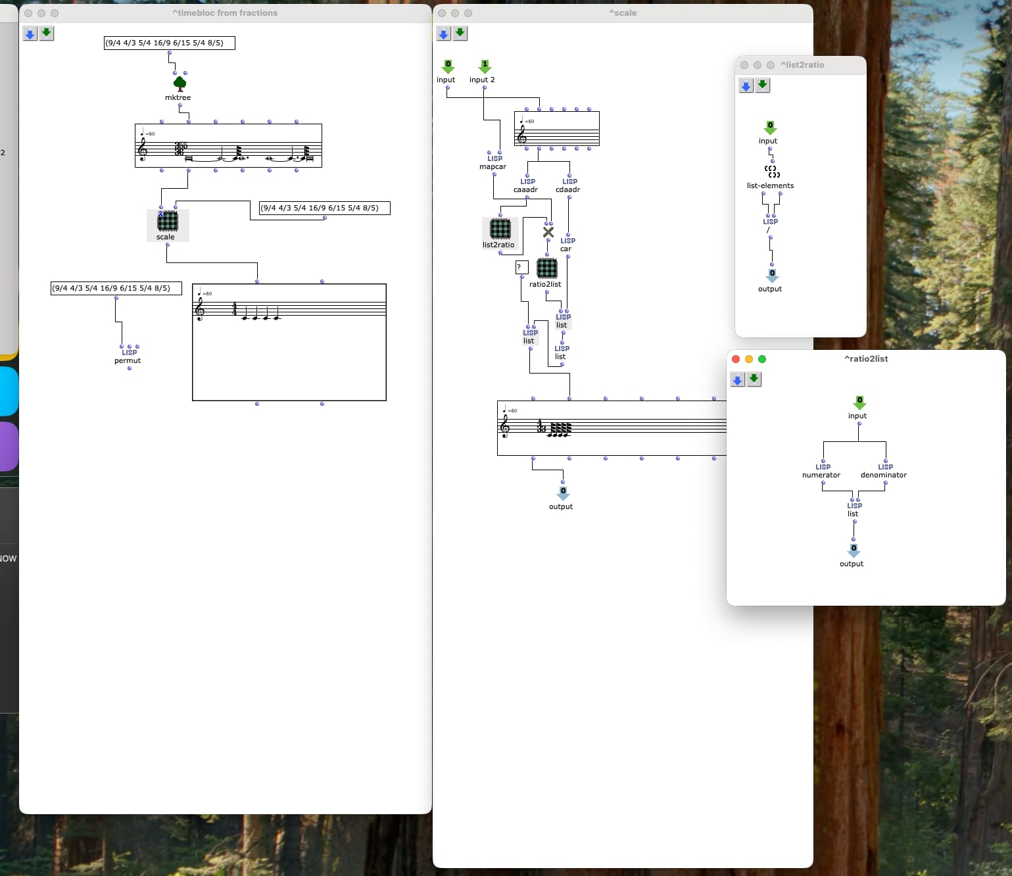Click the green 'input 2' arrow icon
The height and width of the screenshot is (876, 1012).
pyautogui.click(x=485, y=67)
